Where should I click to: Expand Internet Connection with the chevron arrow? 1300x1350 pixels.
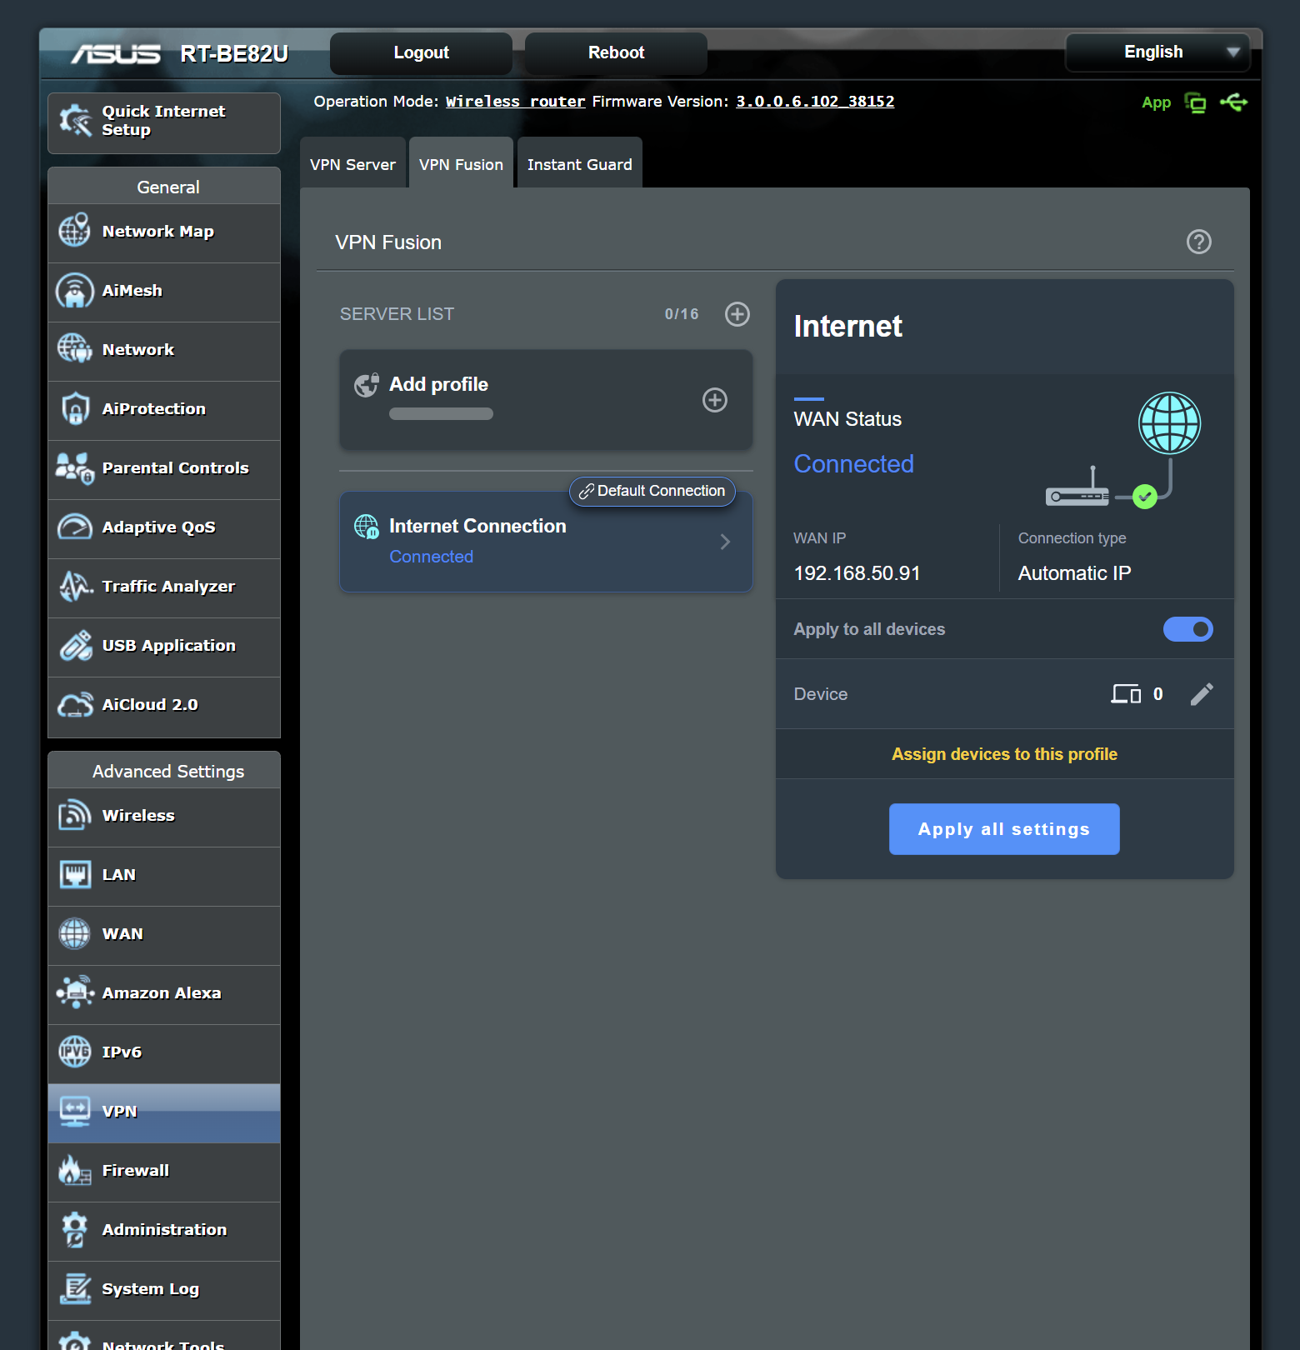click(x=725, y=542)
